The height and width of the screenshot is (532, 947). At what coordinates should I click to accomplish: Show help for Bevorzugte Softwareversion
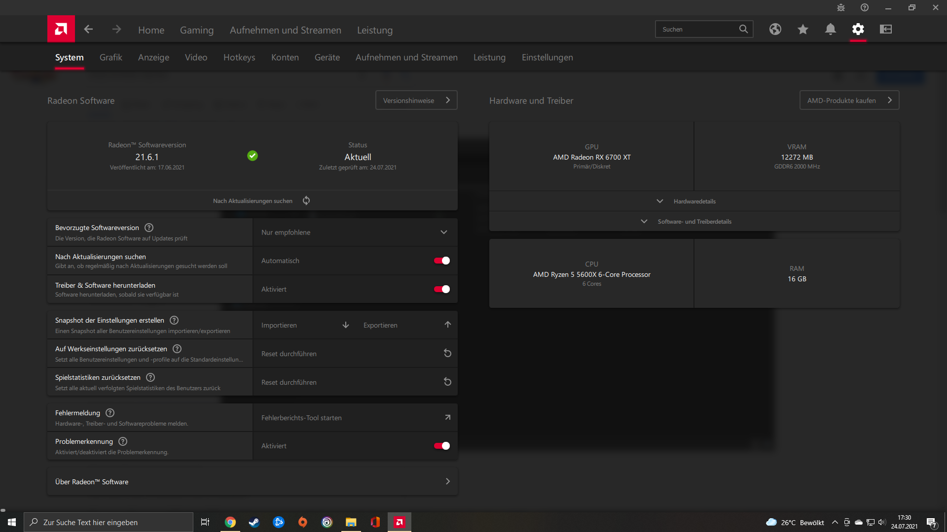(149, 228)
